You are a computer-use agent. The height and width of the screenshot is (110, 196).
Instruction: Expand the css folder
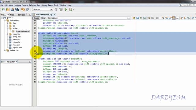pyautogui.click(x=7, y=26)
